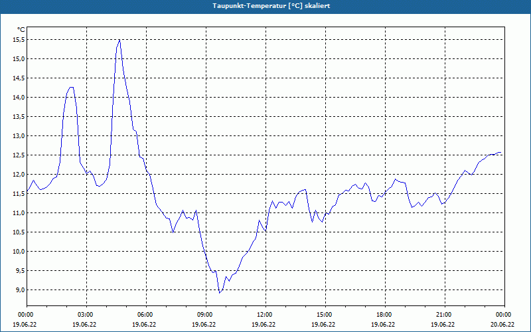Viewport: 531px width, 332px height.
Task: Select the 14,5 y-axis label
Action: point(19,78)
